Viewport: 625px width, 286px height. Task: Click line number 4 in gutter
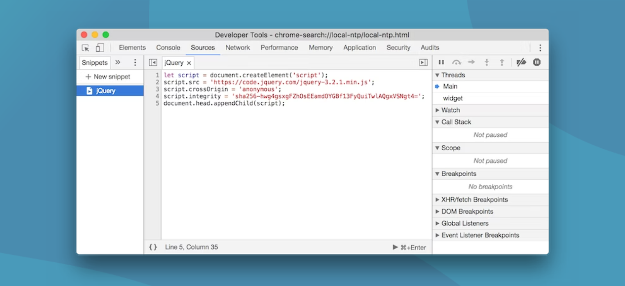pos(157,96)
